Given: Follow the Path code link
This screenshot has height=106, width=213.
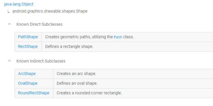Looking at the screenshot, I should point(118,37).
